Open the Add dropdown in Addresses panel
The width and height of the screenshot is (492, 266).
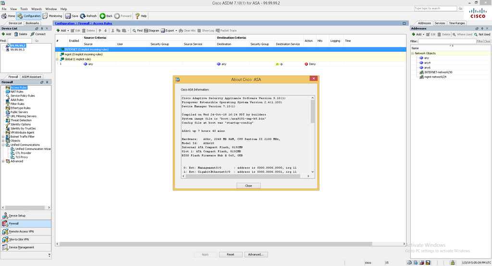pos(423,35)
